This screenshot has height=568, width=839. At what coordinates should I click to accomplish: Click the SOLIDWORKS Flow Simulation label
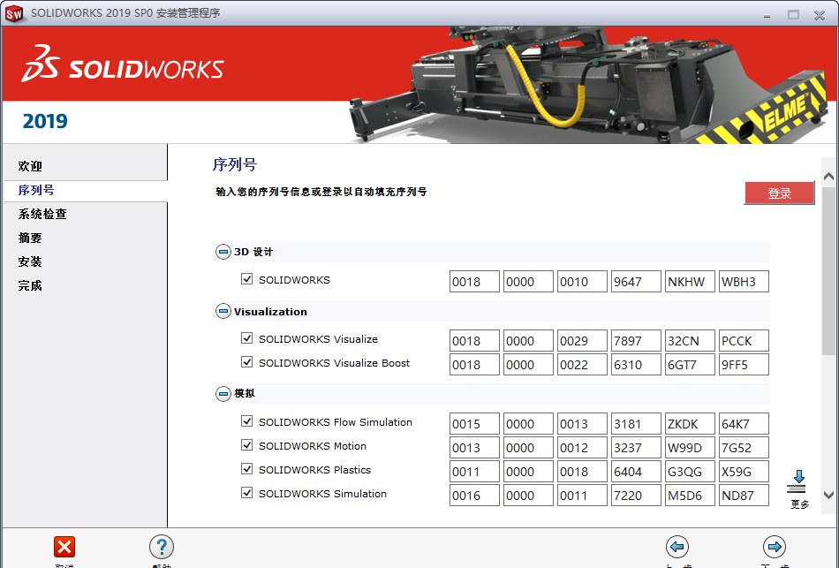pos(336,422)
